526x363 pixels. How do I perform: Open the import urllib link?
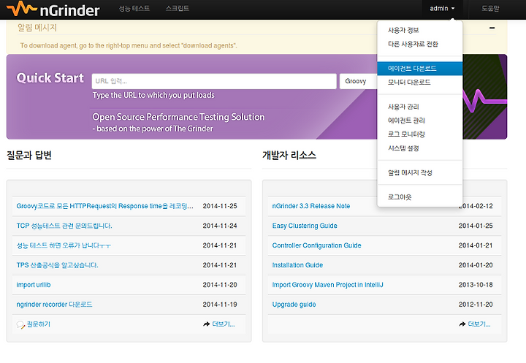tap(34, 285)
